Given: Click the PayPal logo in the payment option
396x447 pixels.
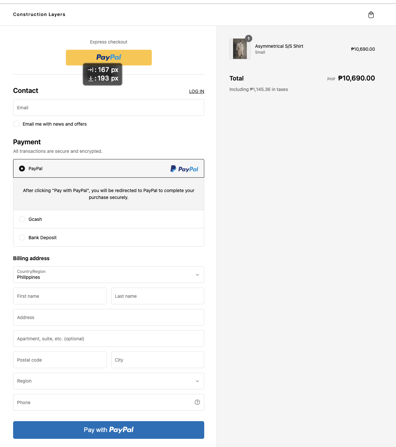Looking at the screenshot, I should 184,169.
